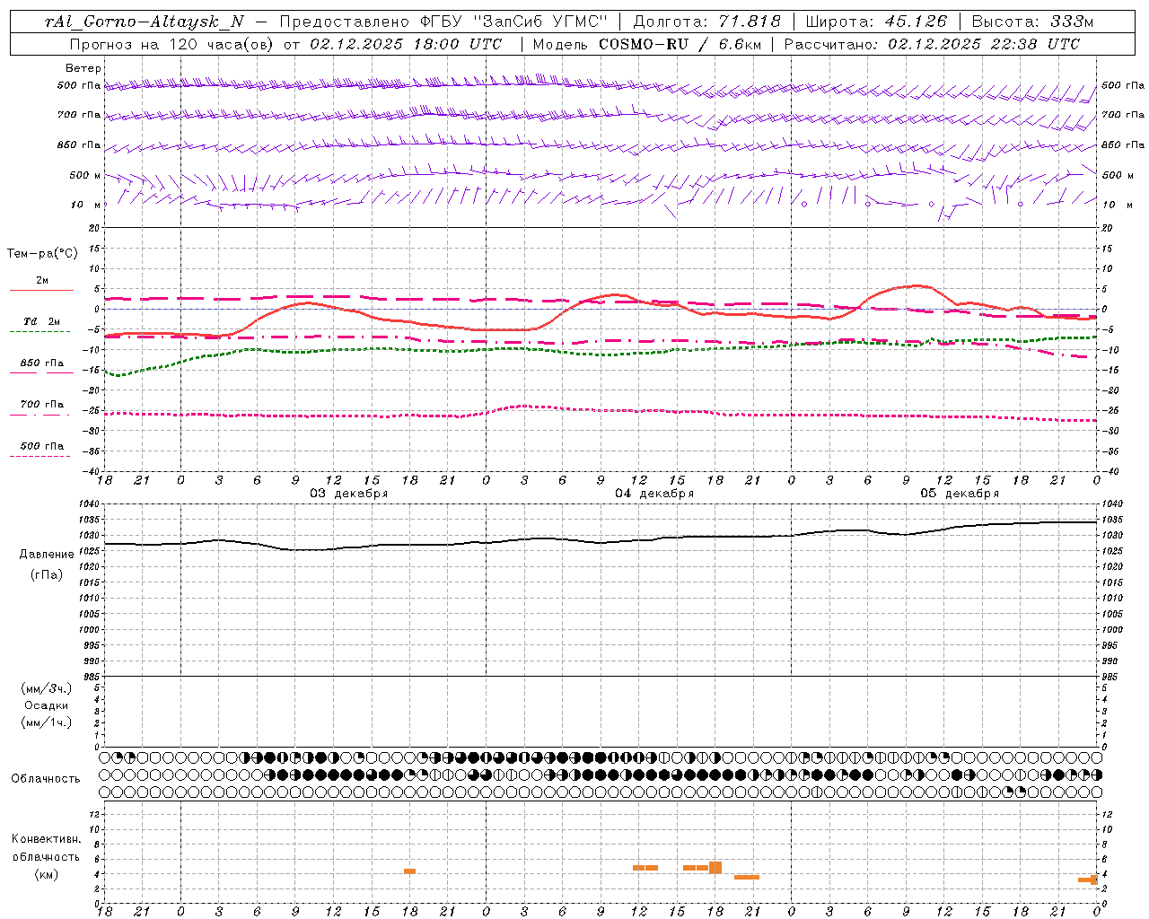Click the pink long-dash 850 гПа legend line

(41, 372)
